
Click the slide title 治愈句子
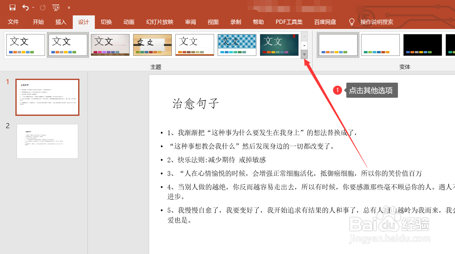195,103
